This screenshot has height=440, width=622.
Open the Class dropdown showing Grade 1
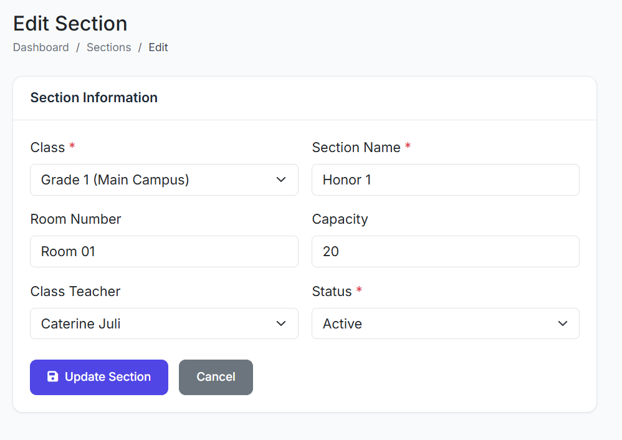pos(164,180)
